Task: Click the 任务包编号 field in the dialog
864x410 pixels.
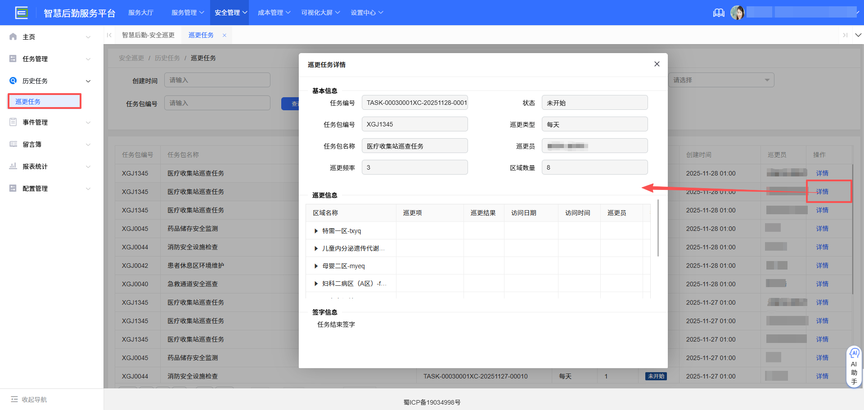Action: coord(414,124)
